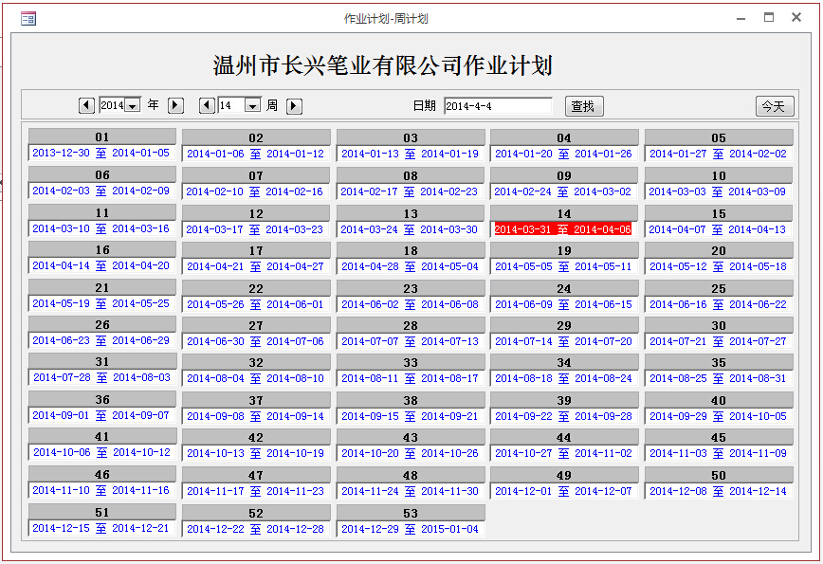This screenshot has width=823, height=564.
Task: Click date range 2014-07-21 至 2014-07-27
Action: 718,341
